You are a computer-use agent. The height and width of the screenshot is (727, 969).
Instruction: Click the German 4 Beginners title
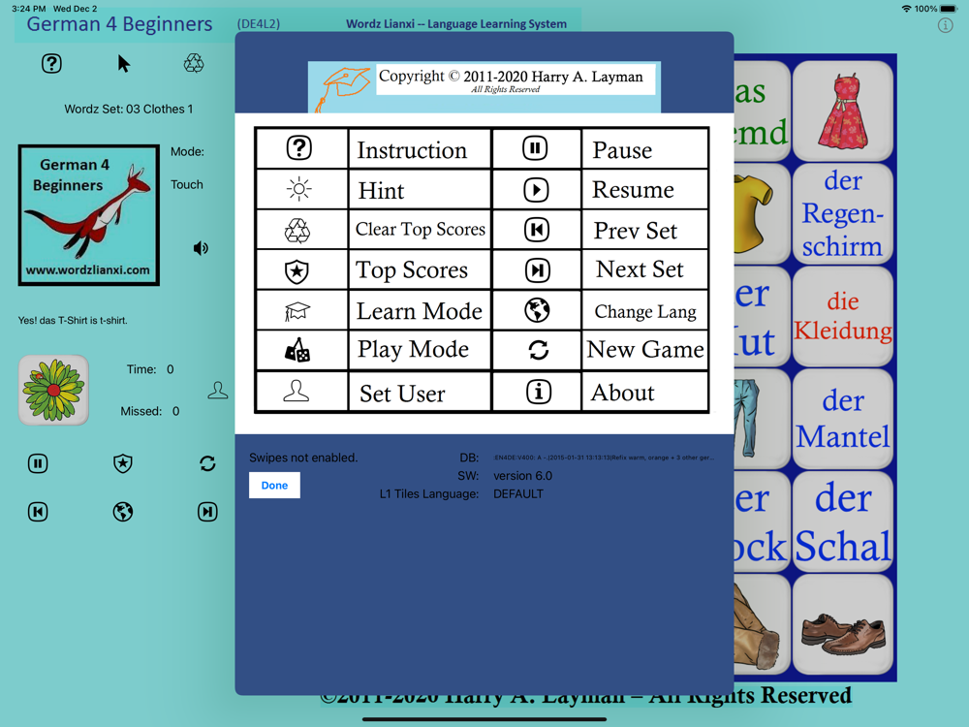119,24
